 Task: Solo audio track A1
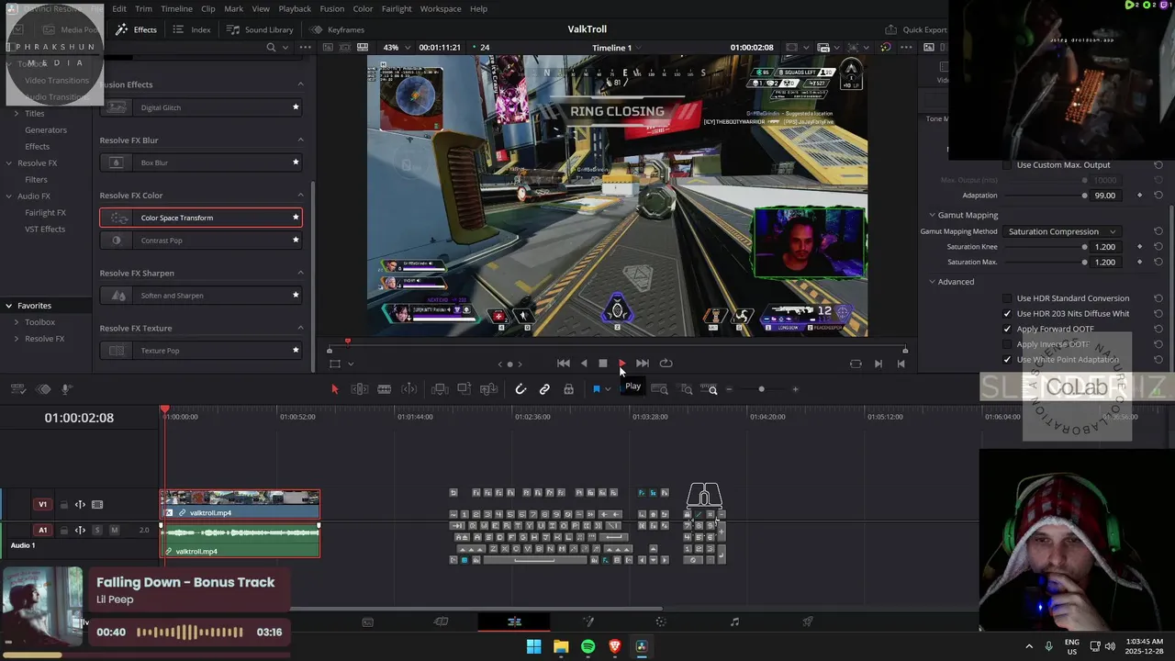point(97,530)
